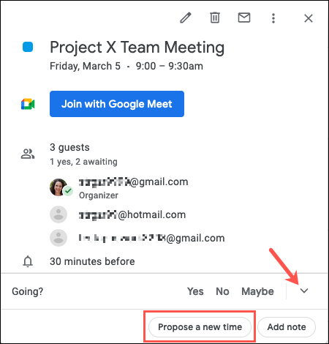Click the 30 minutes before reminder
The image size is (329, 344).
pos(92,261)
